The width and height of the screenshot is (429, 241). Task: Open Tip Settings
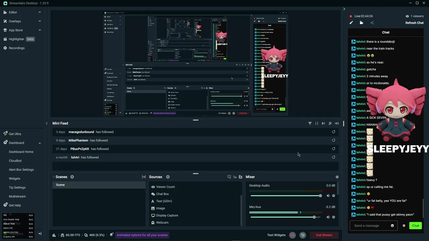(x=17, y=187)
